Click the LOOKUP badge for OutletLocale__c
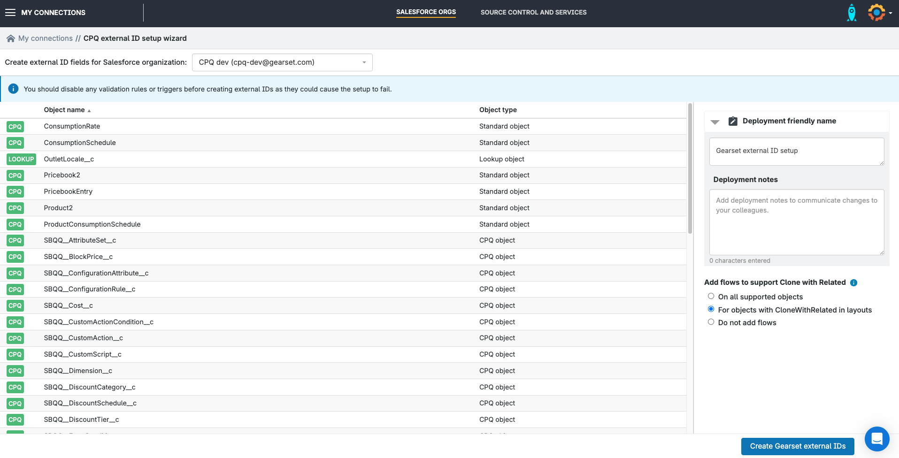Screen dimensions: 899x458 point(21,159)
